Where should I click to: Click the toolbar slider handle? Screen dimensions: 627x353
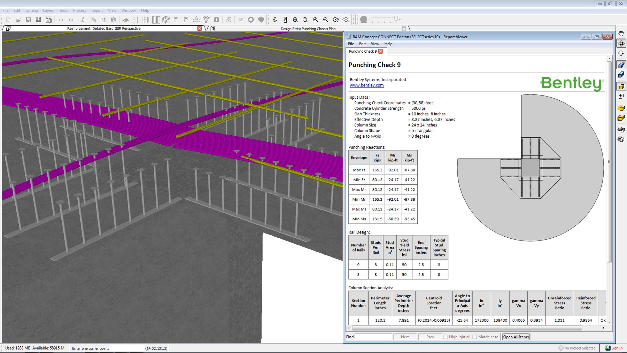pyautogui.click(x=396, y=19)
